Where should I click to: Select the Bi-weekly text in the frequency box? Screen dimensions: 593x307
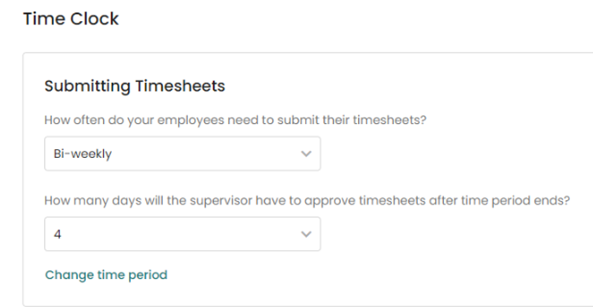pos(83,154)
